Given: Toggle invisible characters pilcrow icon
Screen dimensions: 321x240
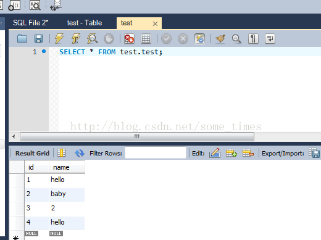Looking at the screenshot, I should pos(253,39).
